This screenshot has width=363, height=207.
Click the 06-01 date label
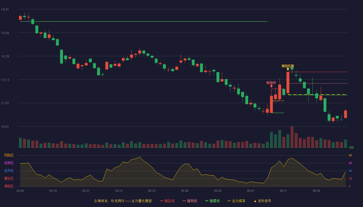[x=250, y=191]
